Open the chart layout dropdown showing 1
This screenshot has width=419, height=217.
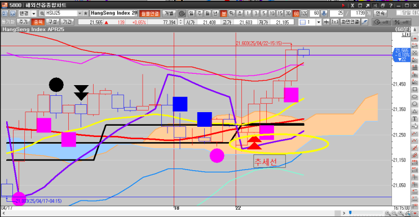pos(319,22)
